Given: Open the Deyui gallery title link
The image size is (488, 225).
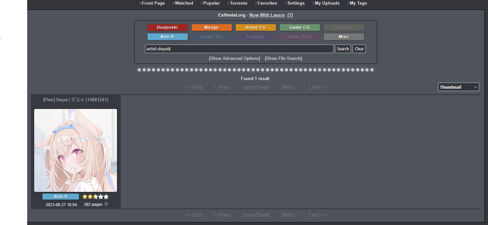Looking at the screenshot, I should [x=76, y=100].
